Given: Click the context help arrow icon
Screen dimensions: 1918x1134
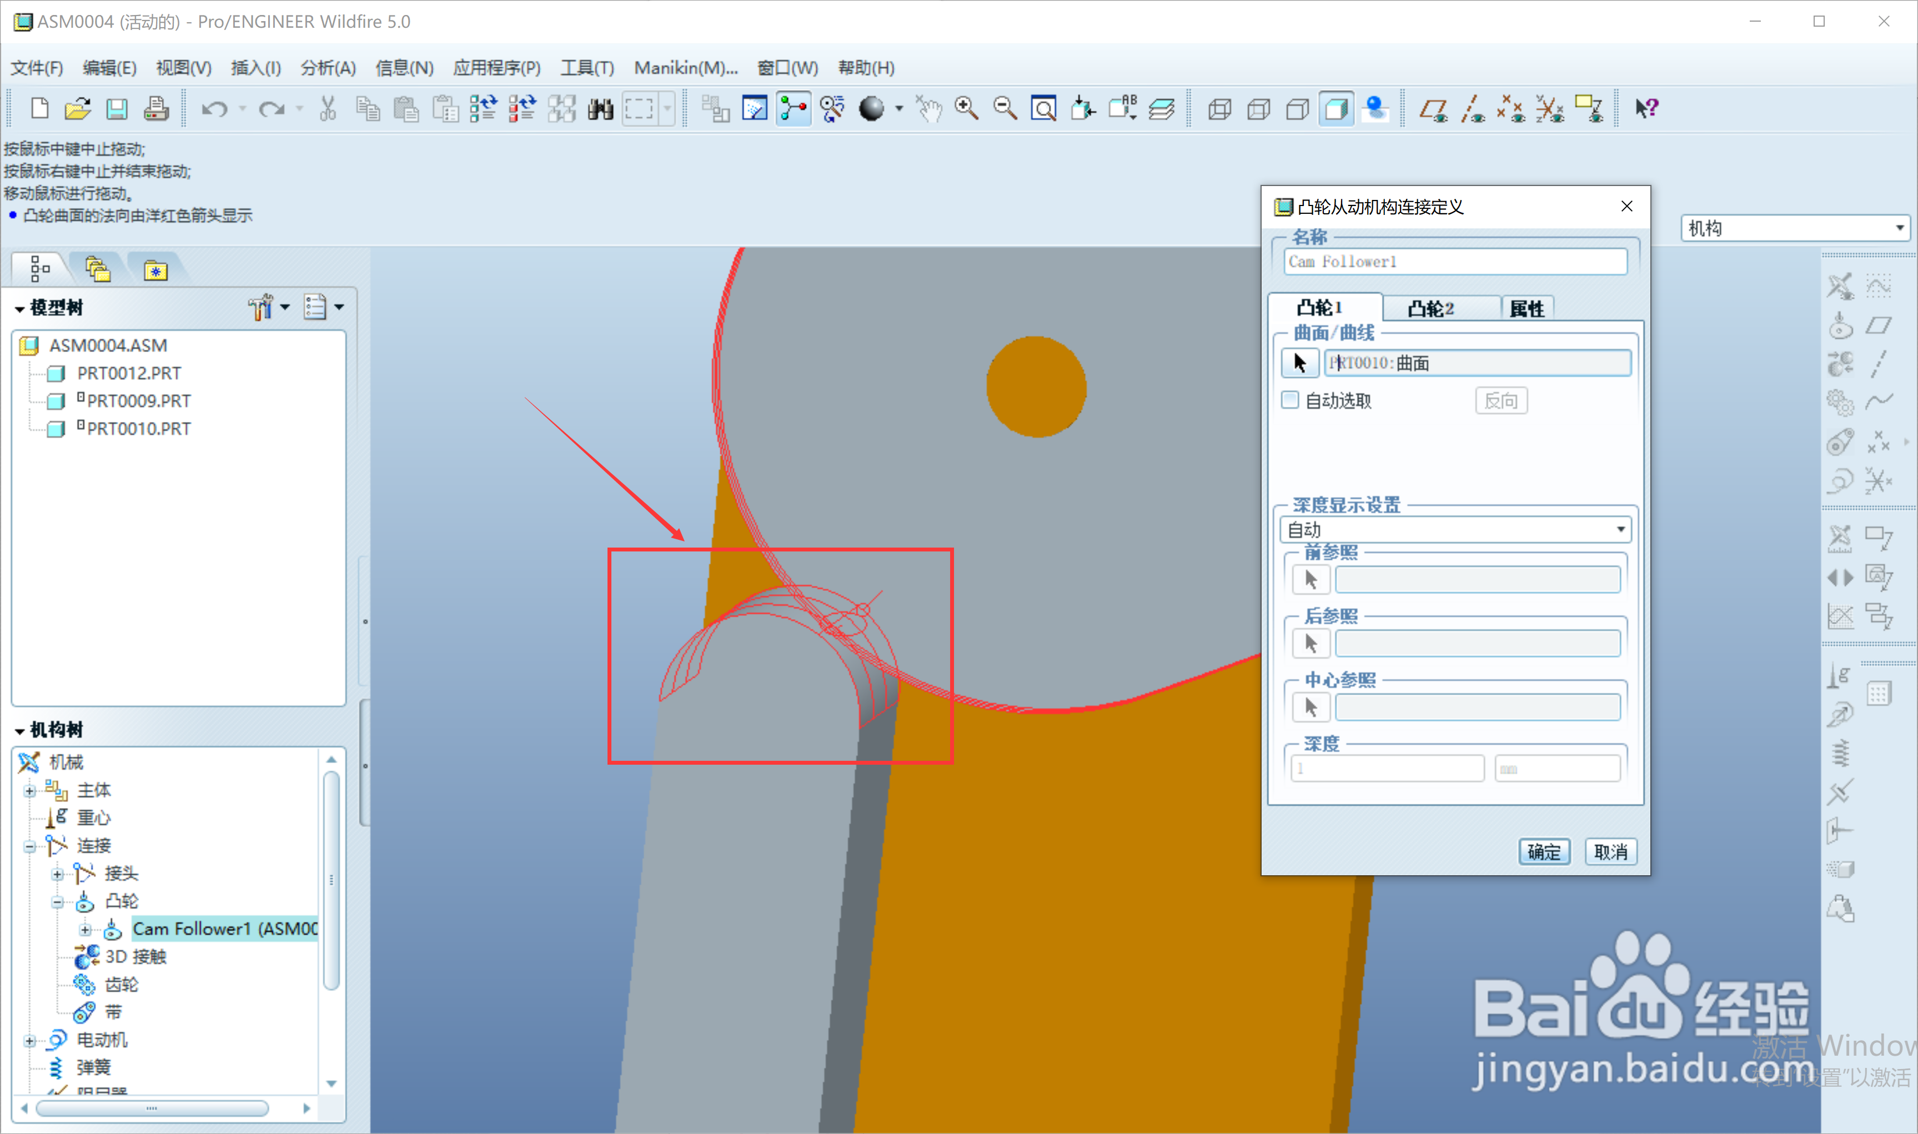Looking at the screenshot, I should [x=1646, y=109].
